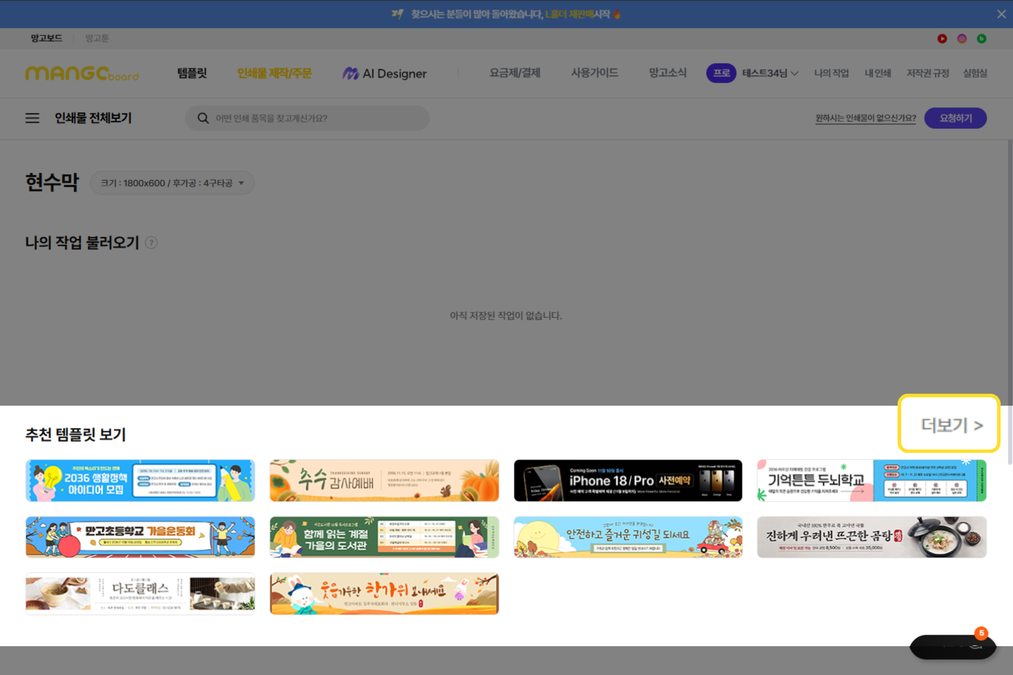Go to 나의 작업
This screenshot has height=675, width=1013.
coord(832,73)
